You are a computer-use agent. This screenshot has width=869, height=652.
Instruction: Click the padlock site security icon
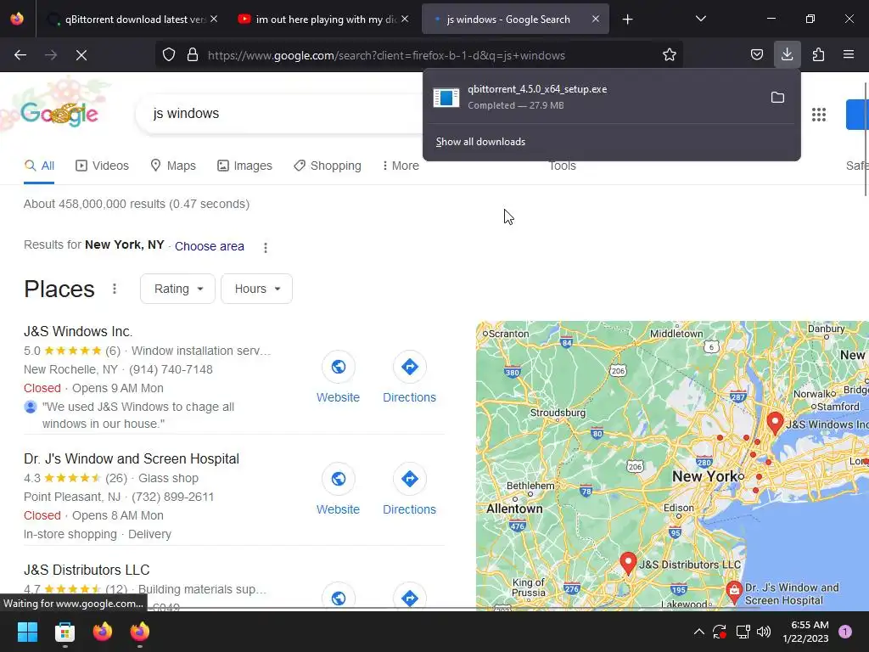(x=193, y=55)
